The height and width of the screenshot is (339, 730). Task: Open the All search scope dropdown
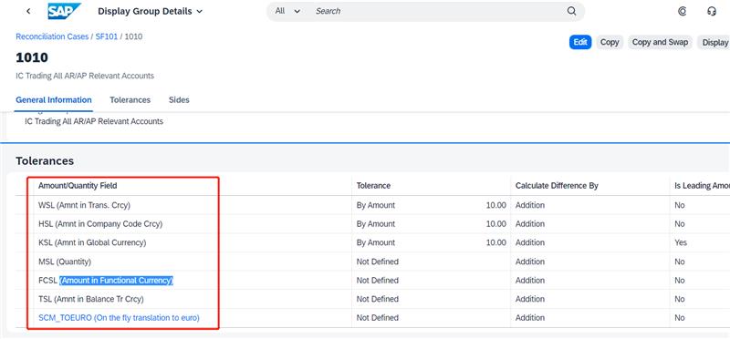(x=287, y=11)
